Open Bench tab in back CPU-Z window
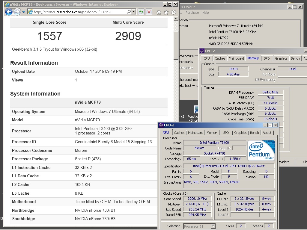Viewport: 307px width, 230px height. 295,58
